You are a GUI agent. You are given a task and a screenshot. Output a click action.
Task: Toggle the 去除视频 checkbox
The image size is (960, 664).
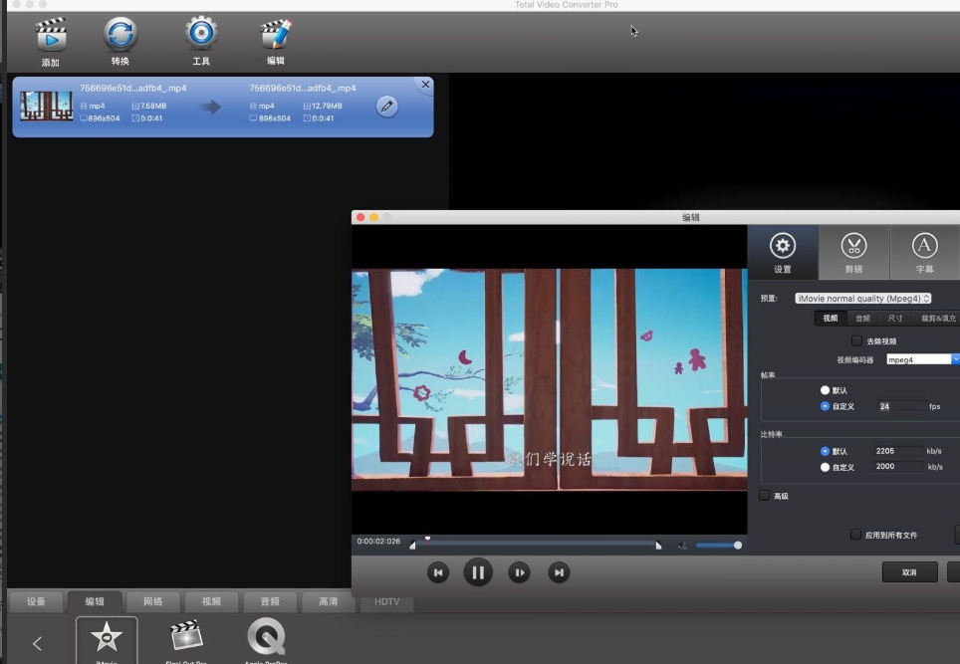point(856,340)
